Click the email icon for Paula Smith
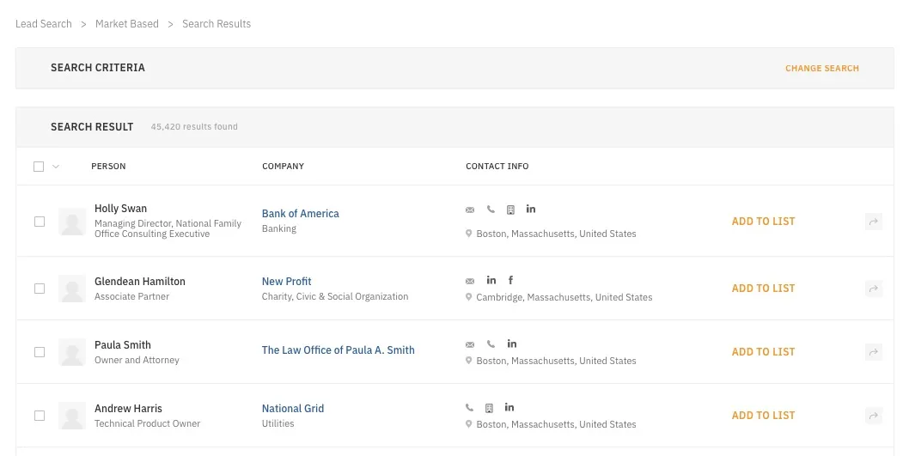The width and height of the screenshot is (909, 456). click(x=470, y=344)
